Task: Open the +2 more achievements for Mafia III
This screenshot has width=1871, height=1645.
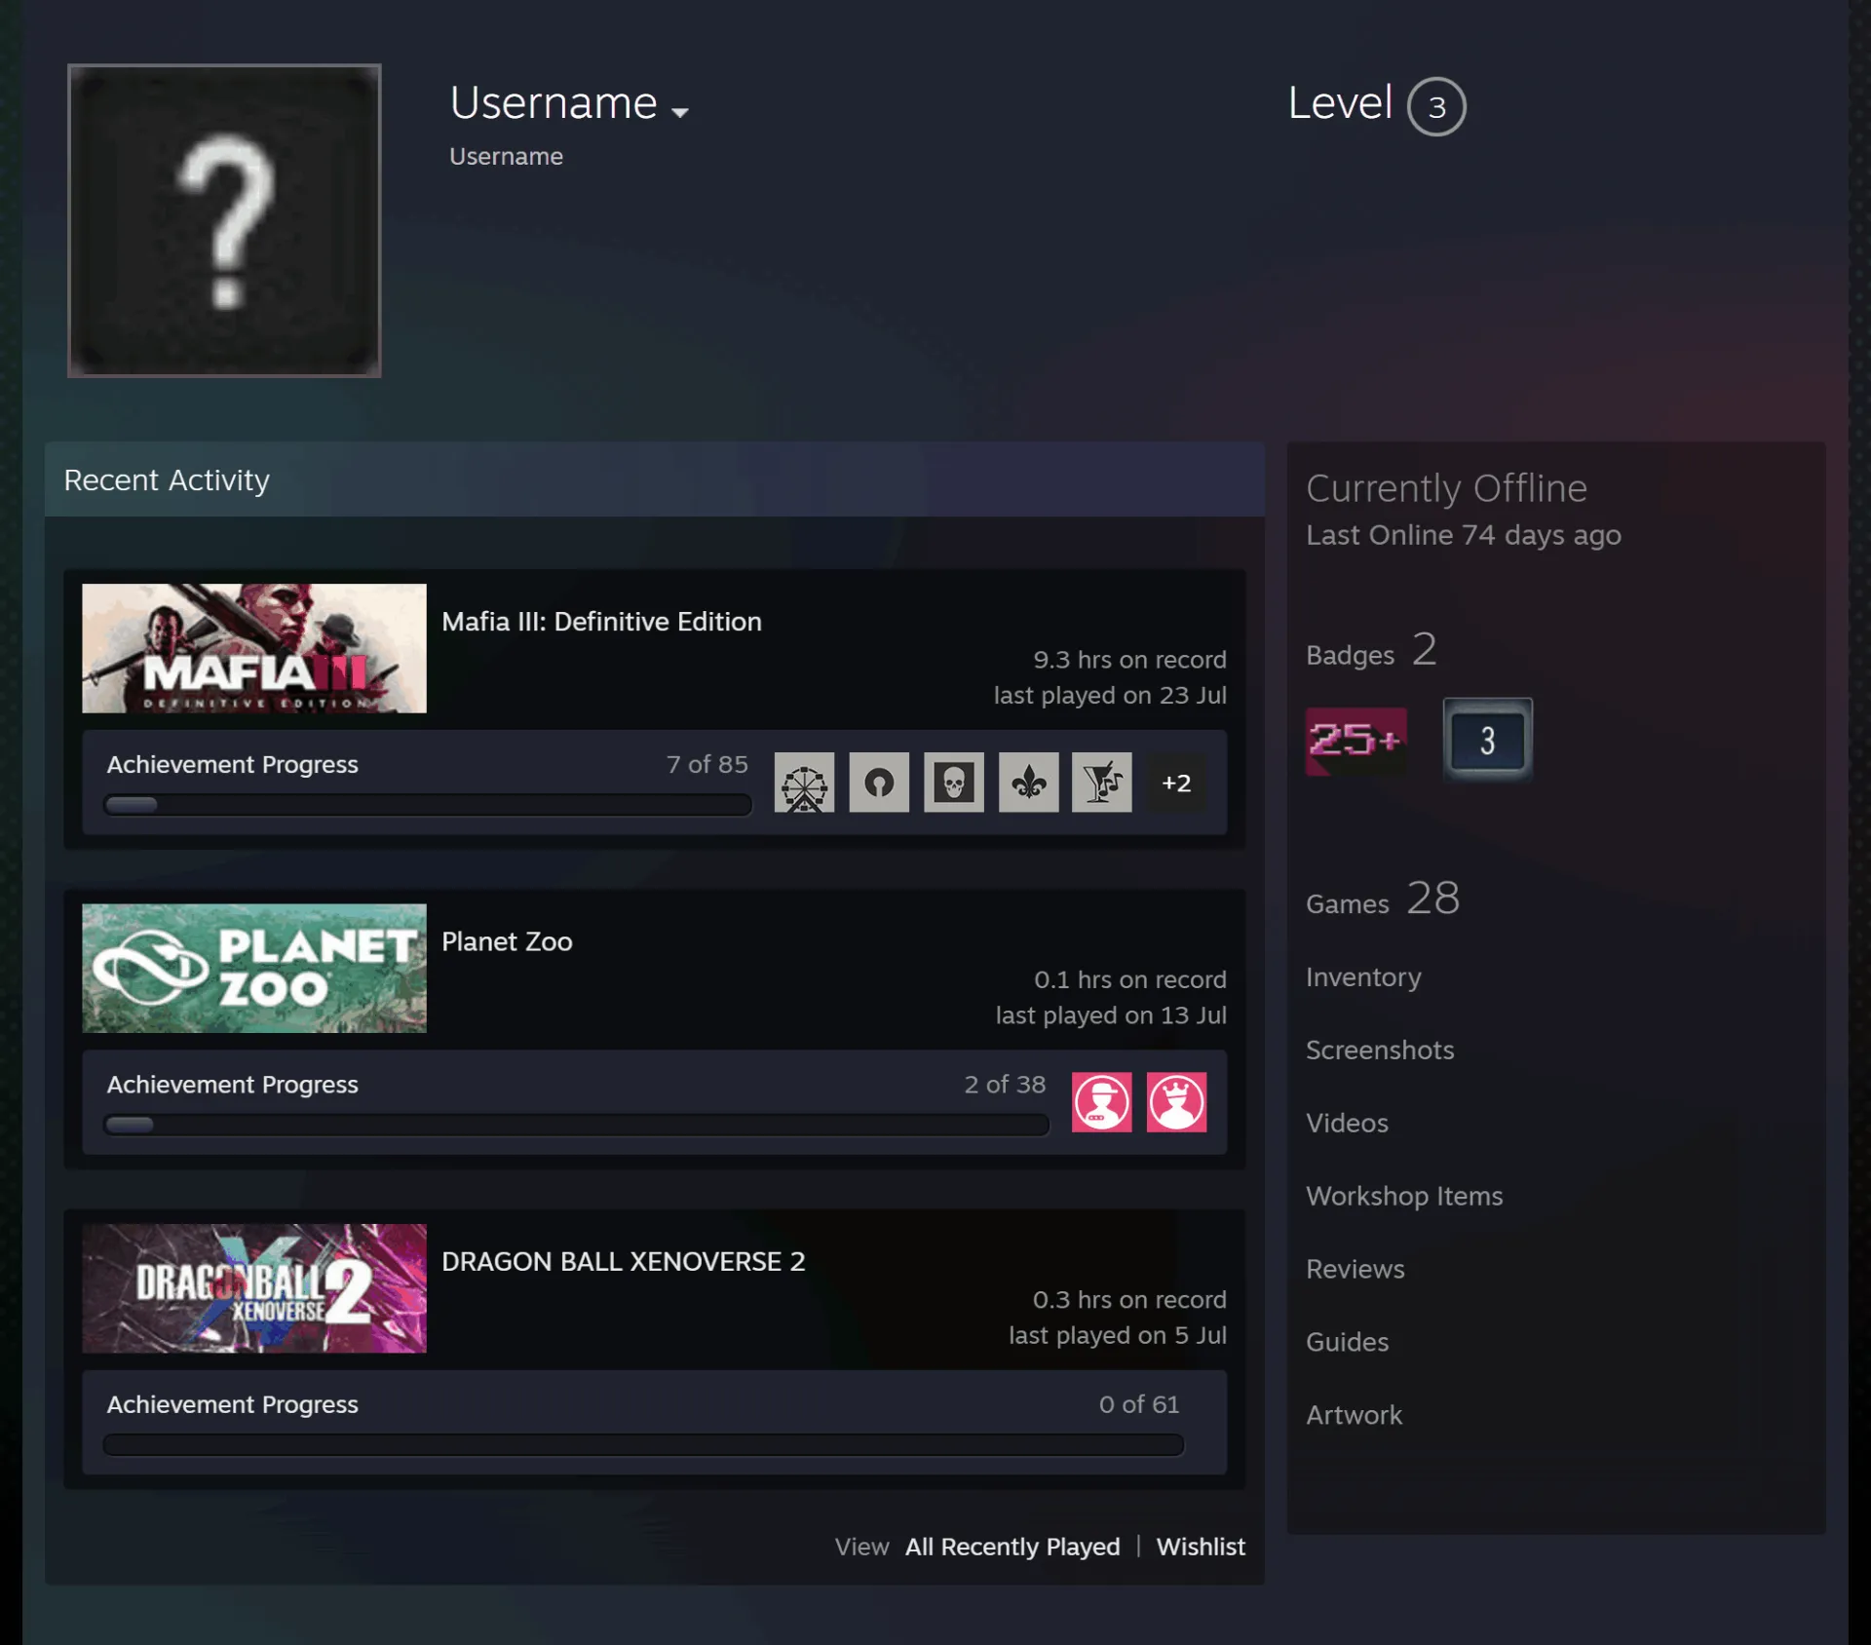Action: pyautogui.click(x=1176, y=783)
